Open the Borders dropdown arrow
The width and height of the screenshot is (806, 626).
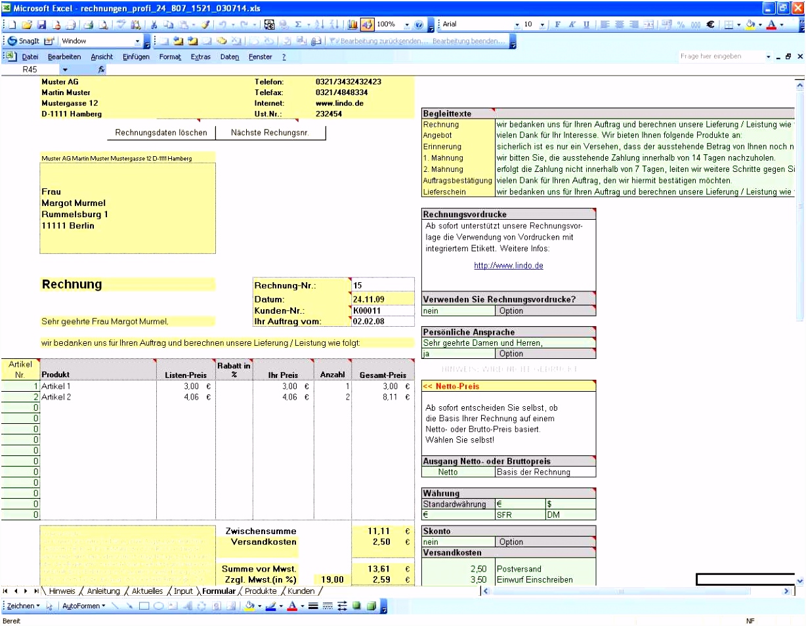tap(738, 25)
